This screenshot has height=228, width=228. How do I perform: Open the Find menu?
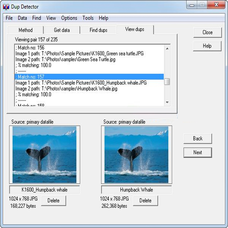[36, 18]
